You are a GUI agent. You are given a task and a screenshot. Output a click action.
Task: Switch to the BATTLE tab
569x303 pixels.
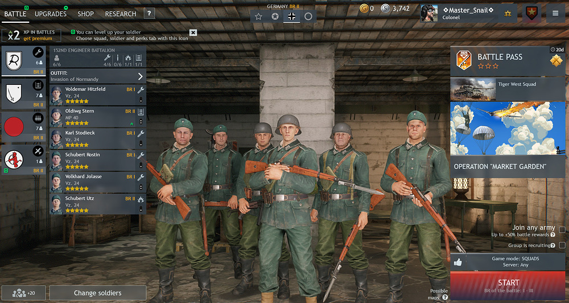[15, 14]
